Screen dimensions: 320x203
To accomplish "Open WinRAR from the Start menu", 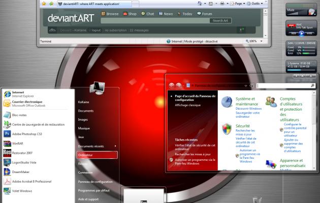I will point(38,144).
